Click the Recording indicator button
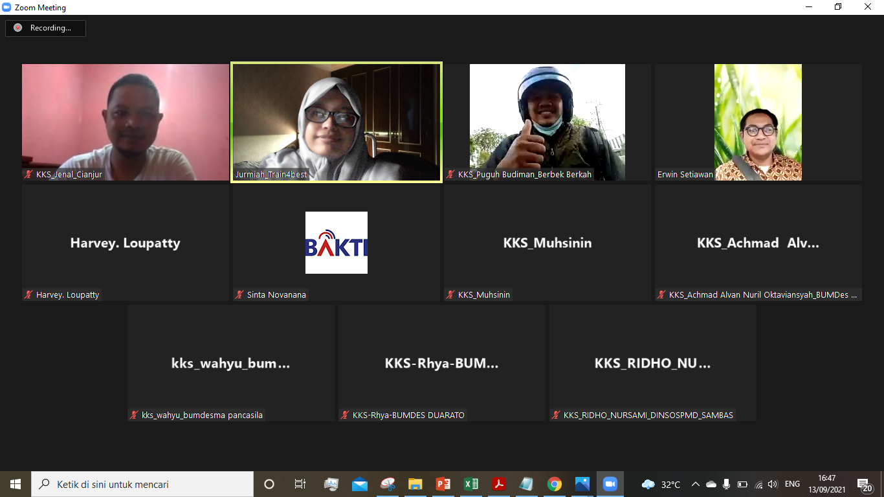The height and width of the screenshot is (497, 884). point(45,28)
